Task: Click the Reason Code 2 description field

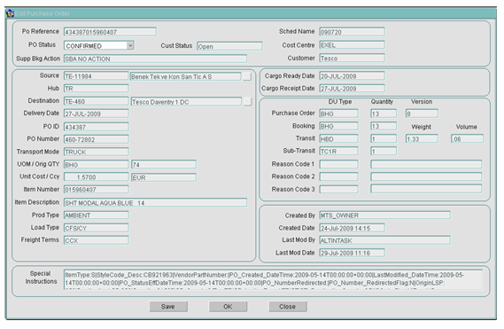Action: tap(426, 176)
